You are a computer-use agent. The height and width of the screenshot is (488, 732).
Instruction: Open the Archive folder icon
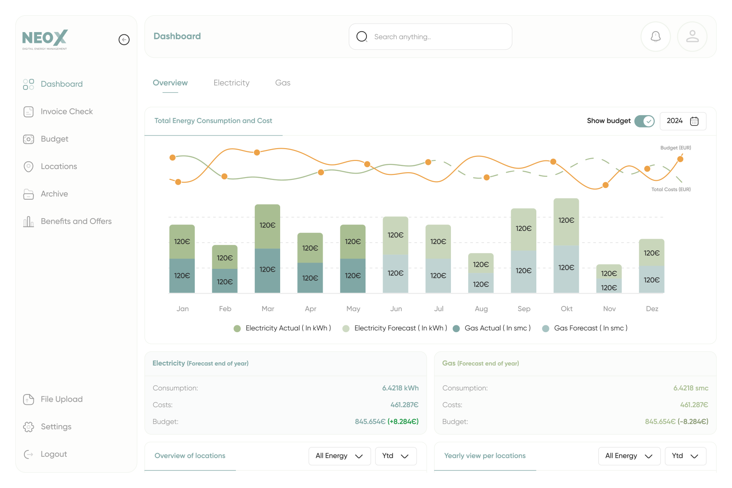coord(28,194)
